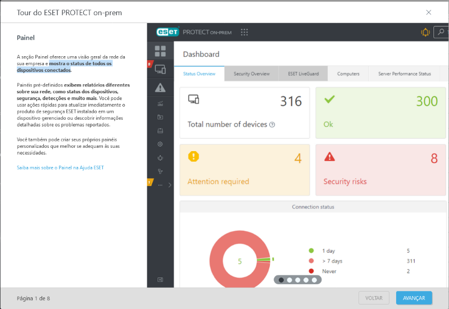Click the notifications bell icon in header
This screenshot has height=309, width=449.
pos(425,32)
